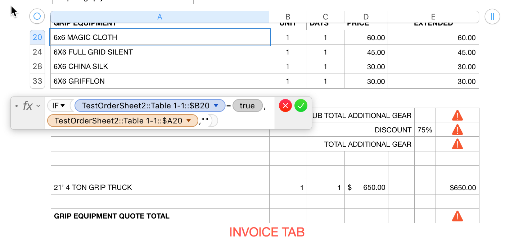Click the warning triangle beside TOTAL ADDITIONAL GEAR
The height and width of the screenshot is (244, 514).
457,144
